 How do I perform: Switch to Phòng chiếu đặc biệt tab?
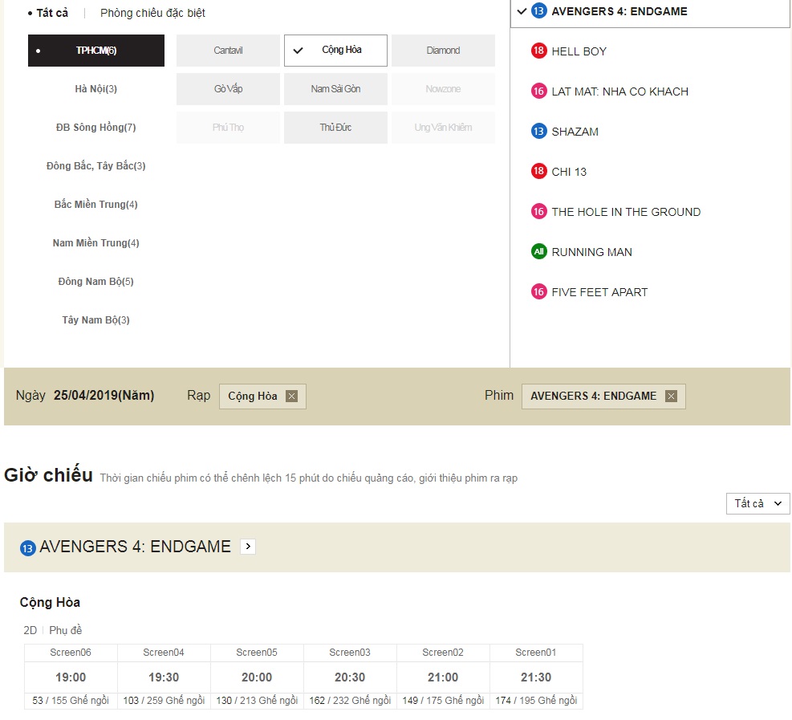(x=152, y=13)
